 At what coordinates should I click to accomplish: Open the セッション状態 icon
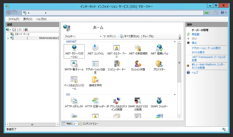point(138,66)
